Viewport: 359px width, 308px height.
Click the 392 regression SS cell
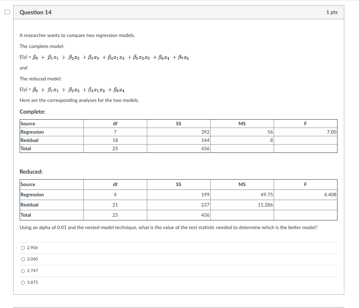click(179, 132)
